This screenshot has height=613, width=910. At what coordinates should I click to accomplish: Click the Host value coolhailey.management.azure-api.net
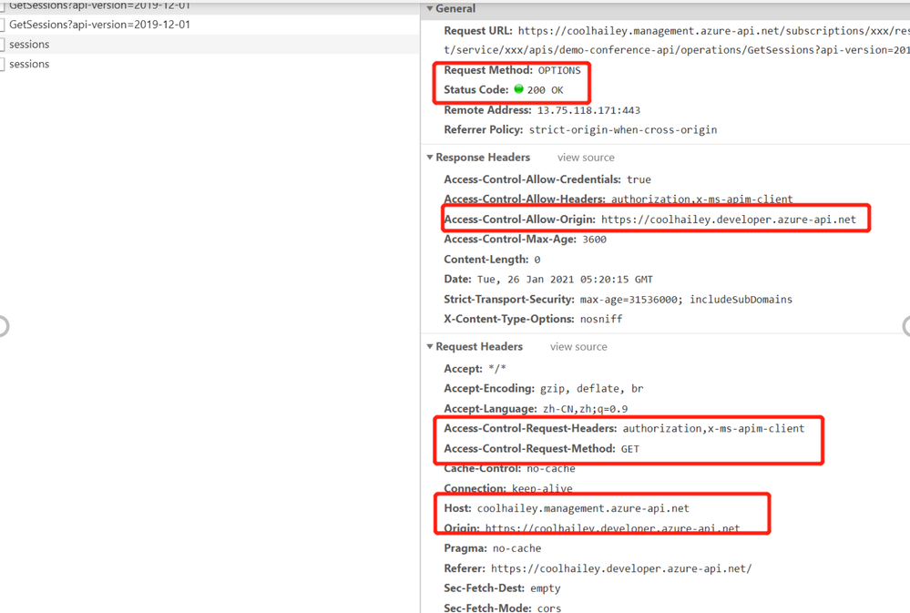(583, 508)
